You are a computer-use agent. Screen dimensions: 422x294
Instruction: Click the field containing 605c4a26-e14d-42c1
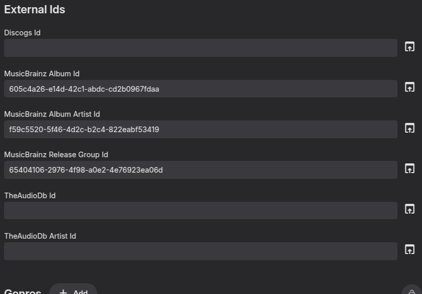pyautogui.click(x=201, y=89)
